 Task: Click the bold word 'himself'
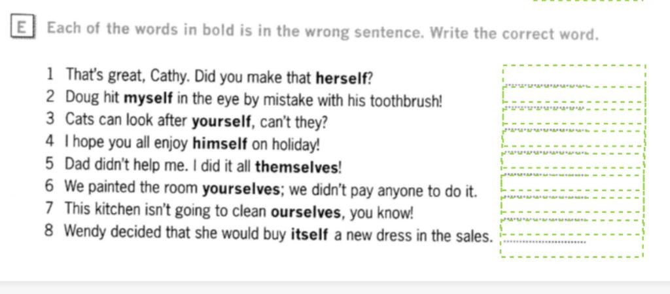click(x=220, y=144)
